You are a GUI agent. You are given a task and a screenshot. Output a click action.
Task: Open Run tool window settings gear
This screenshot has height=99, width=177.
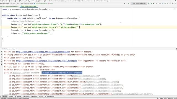click(176, 49)
